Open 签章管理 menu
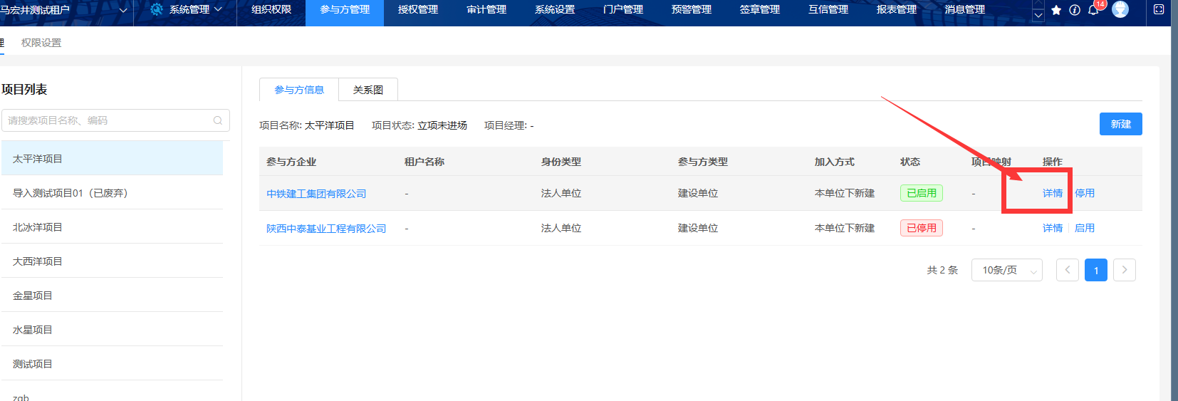Screen dimensions: 1178x401 [760, 9]
